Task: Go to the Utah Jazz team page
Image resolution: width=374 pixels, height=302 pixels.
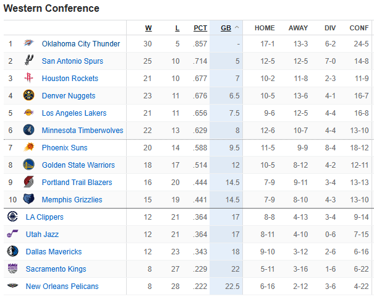Action: 43,235
